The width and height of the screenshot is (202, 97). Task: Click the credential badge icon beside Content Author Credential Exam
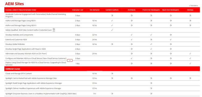coord(54,30)
